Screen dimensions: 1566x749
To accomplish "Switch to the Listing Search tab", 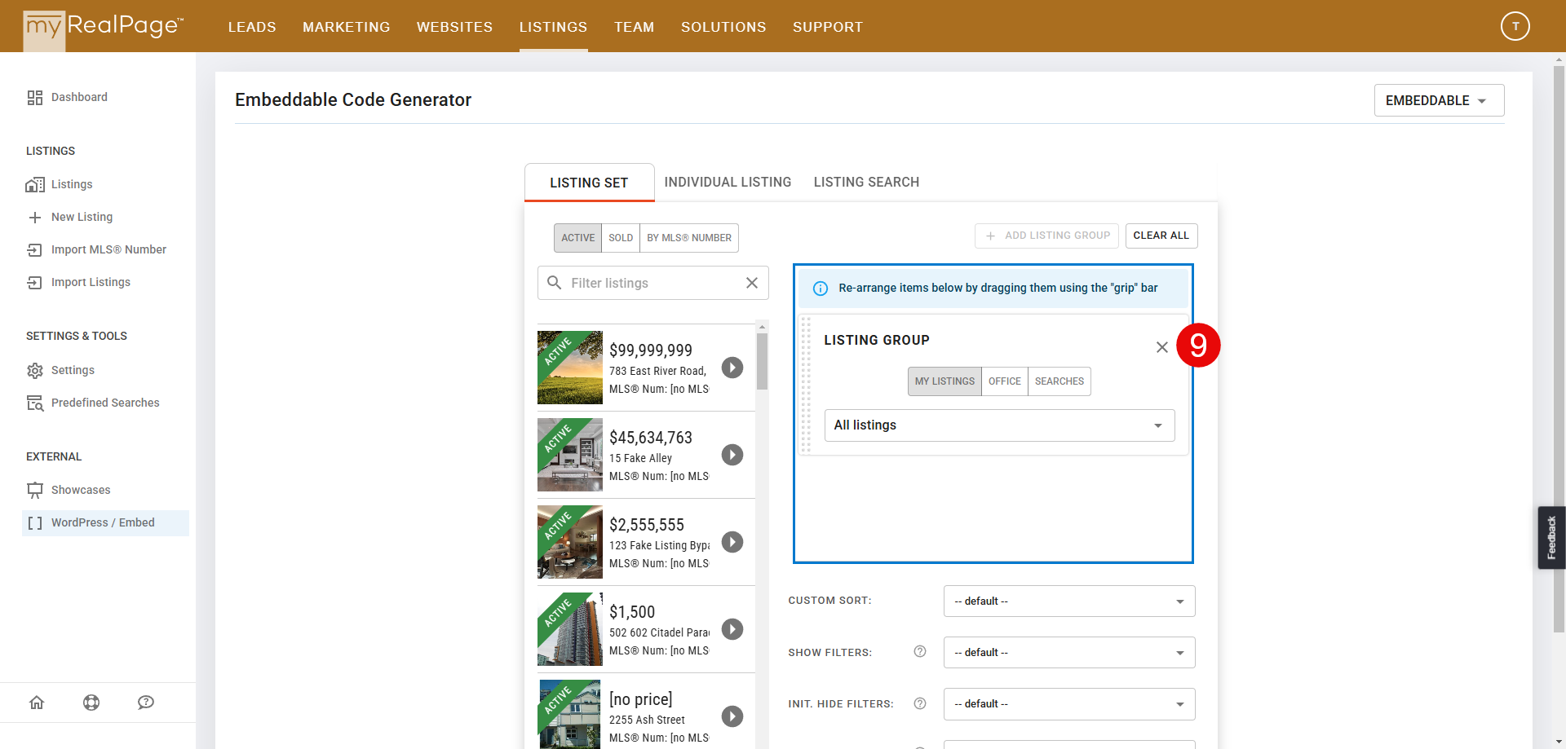I will [866, 183].
